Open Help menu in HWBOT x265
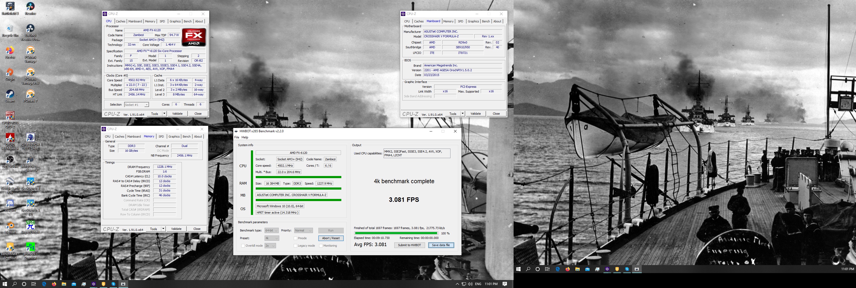The height and width of the screenshot is (288, 856). coord(245,138)
